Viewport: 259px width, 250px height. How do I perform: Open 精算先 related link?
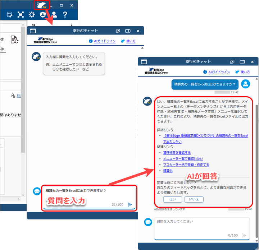coord(168,171)
